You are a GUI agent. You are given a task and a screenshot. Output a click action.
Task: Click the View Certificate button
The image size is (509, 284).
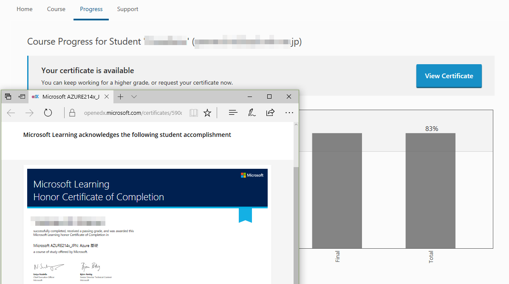point(449,76)
